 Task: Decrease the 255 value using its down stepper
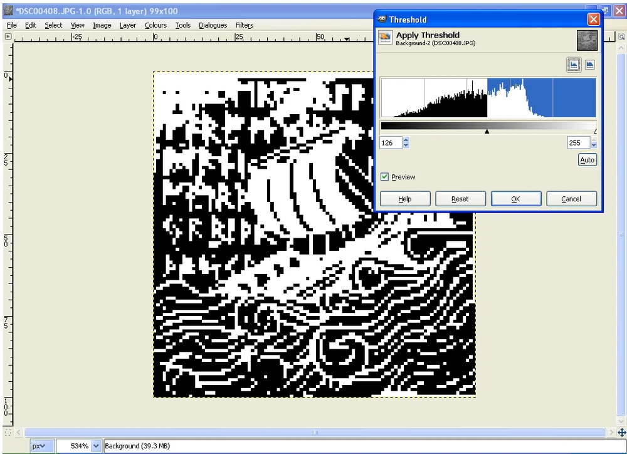[593, 145]
